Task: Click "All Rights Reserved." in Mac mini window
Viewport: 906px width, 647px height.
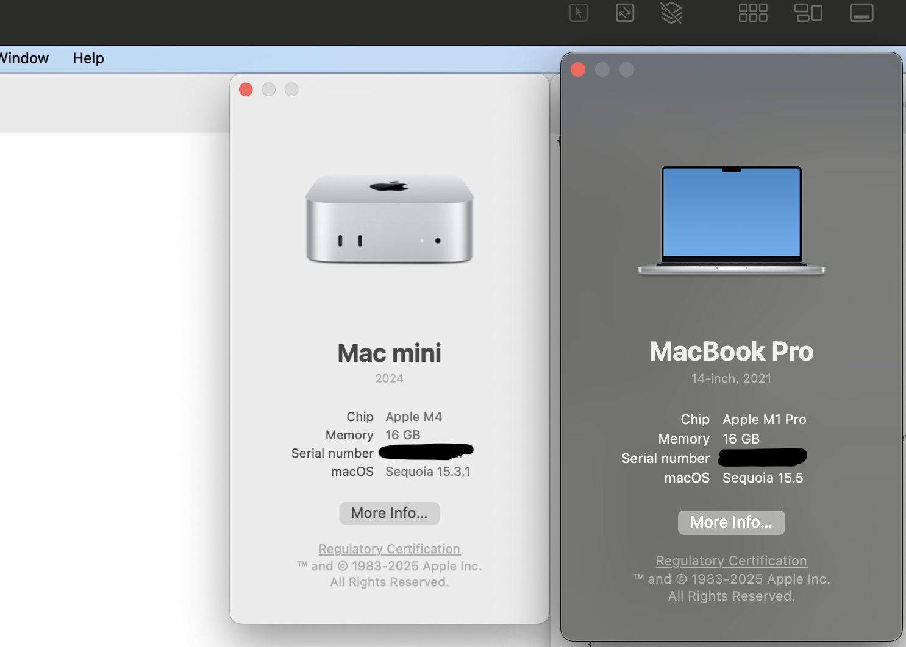Action: 390,582
